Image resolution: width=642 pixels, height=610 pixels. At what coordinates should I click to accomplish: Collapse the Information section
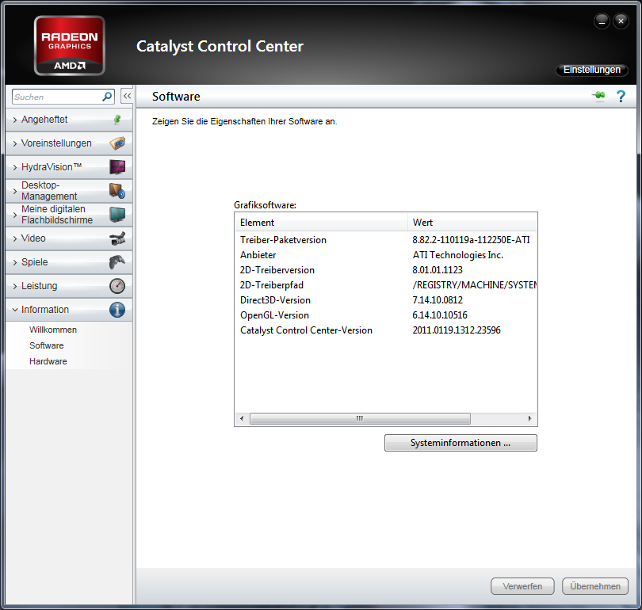69,309
